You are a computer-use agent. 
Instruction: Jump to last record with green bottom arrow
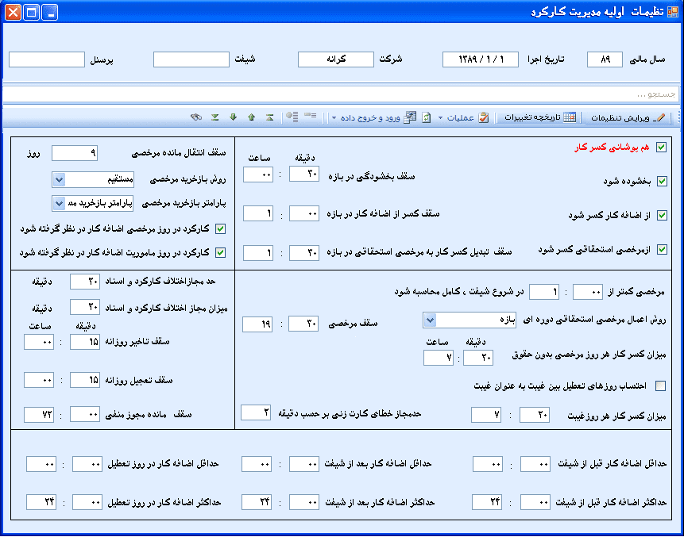pyautogui.click(x=215, y=117)
